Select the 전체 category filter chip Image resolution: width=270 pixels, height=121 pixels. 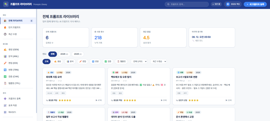47,61
